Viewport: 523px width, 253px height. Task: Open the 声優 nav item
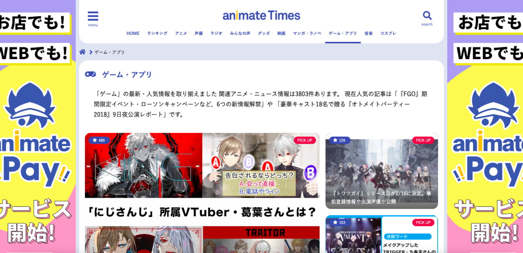click(199, 33)
